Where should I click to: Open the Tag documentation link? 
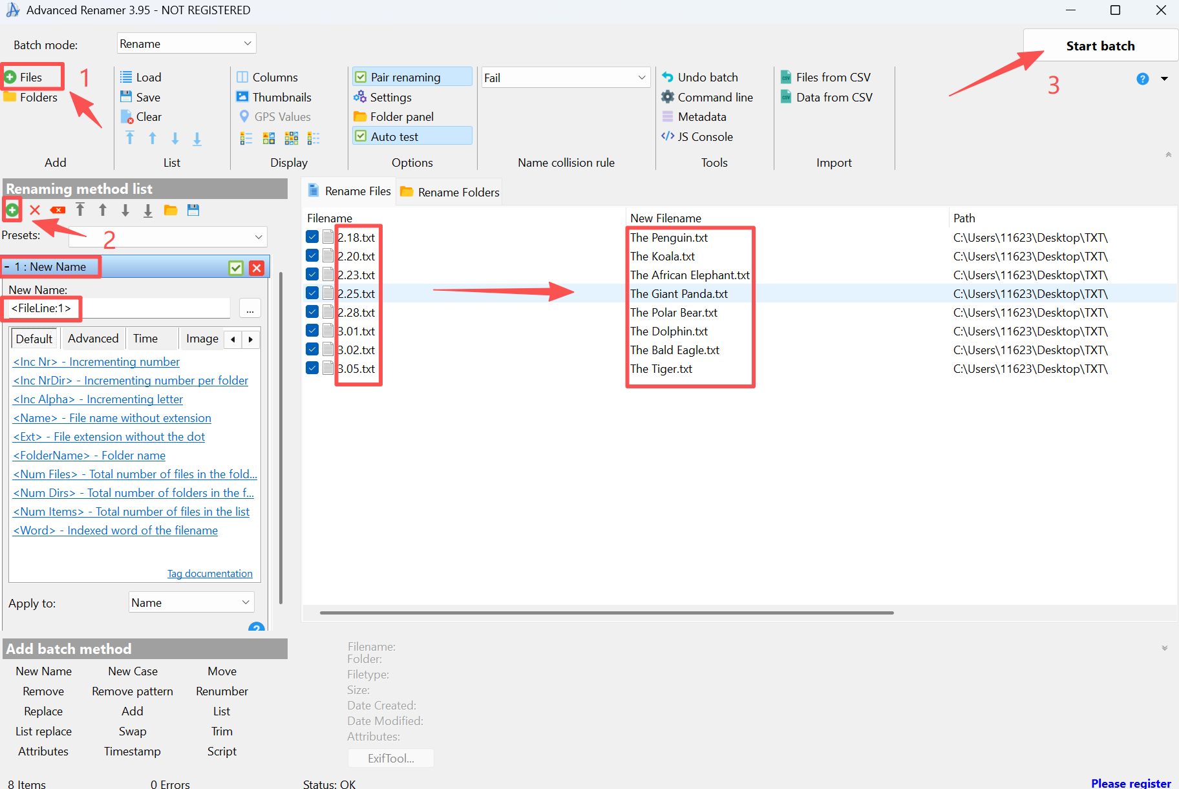pos(209,574)
